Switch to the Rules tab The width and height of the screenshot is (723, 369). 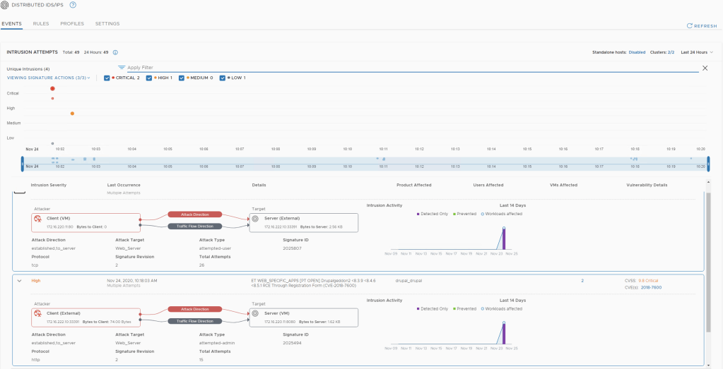41,24
